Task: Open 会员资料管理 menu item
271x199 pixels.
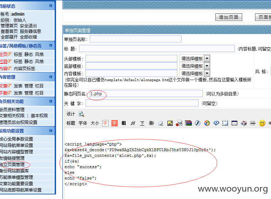Action: [x=12, y=109]
